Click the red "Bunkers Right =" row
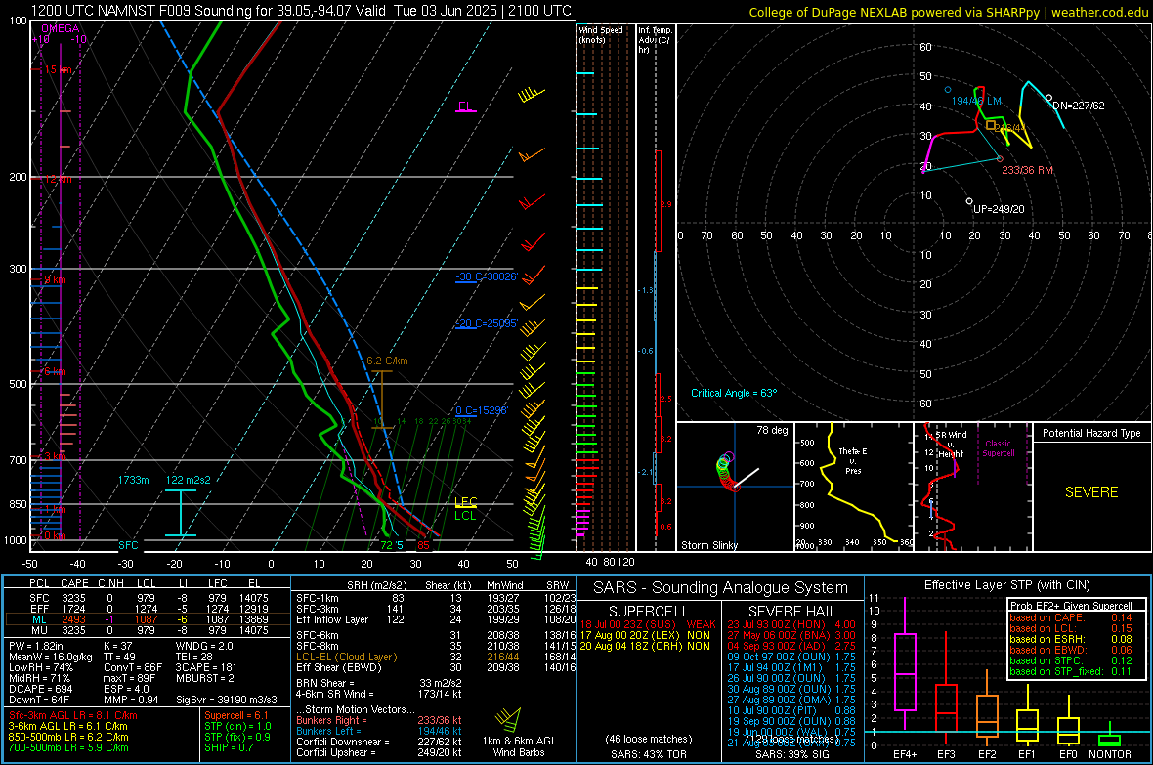Image resolution: width=1153 pixels, height=765 pixels. pos(379,720)
